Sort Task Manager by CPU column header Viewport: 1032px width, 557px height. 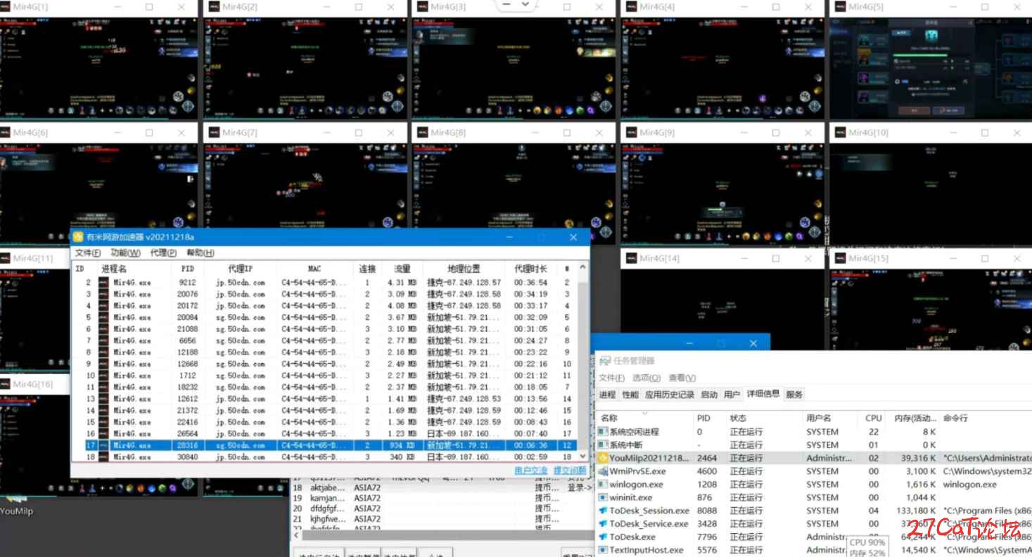pyautogui.click(x=873, y=418)
